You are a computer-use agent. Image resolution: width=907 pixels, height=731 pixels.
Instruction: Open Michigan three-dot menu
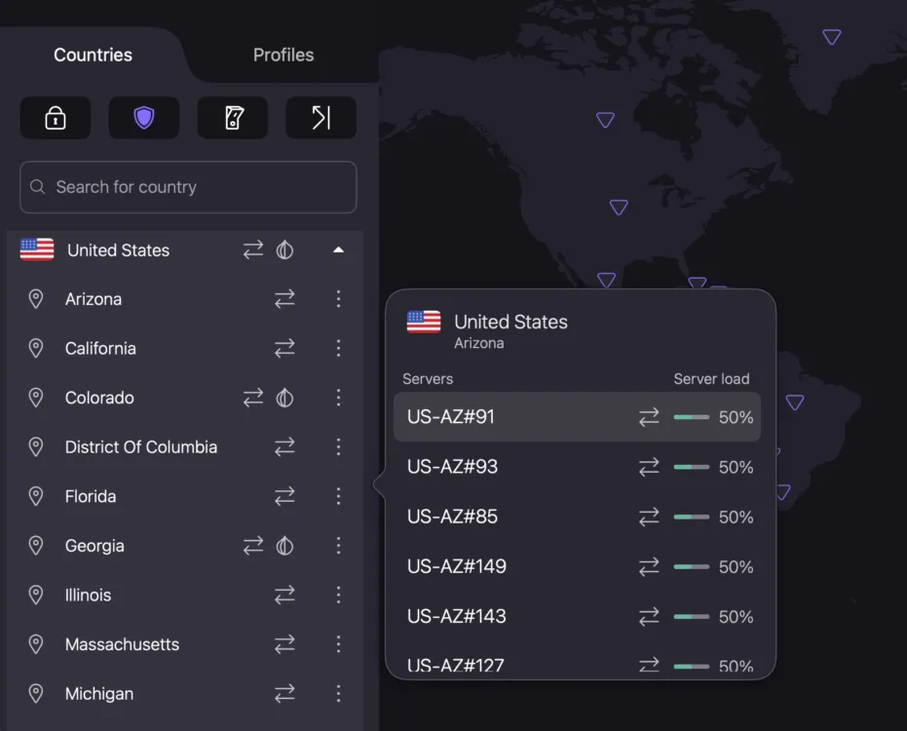[338, 693]
